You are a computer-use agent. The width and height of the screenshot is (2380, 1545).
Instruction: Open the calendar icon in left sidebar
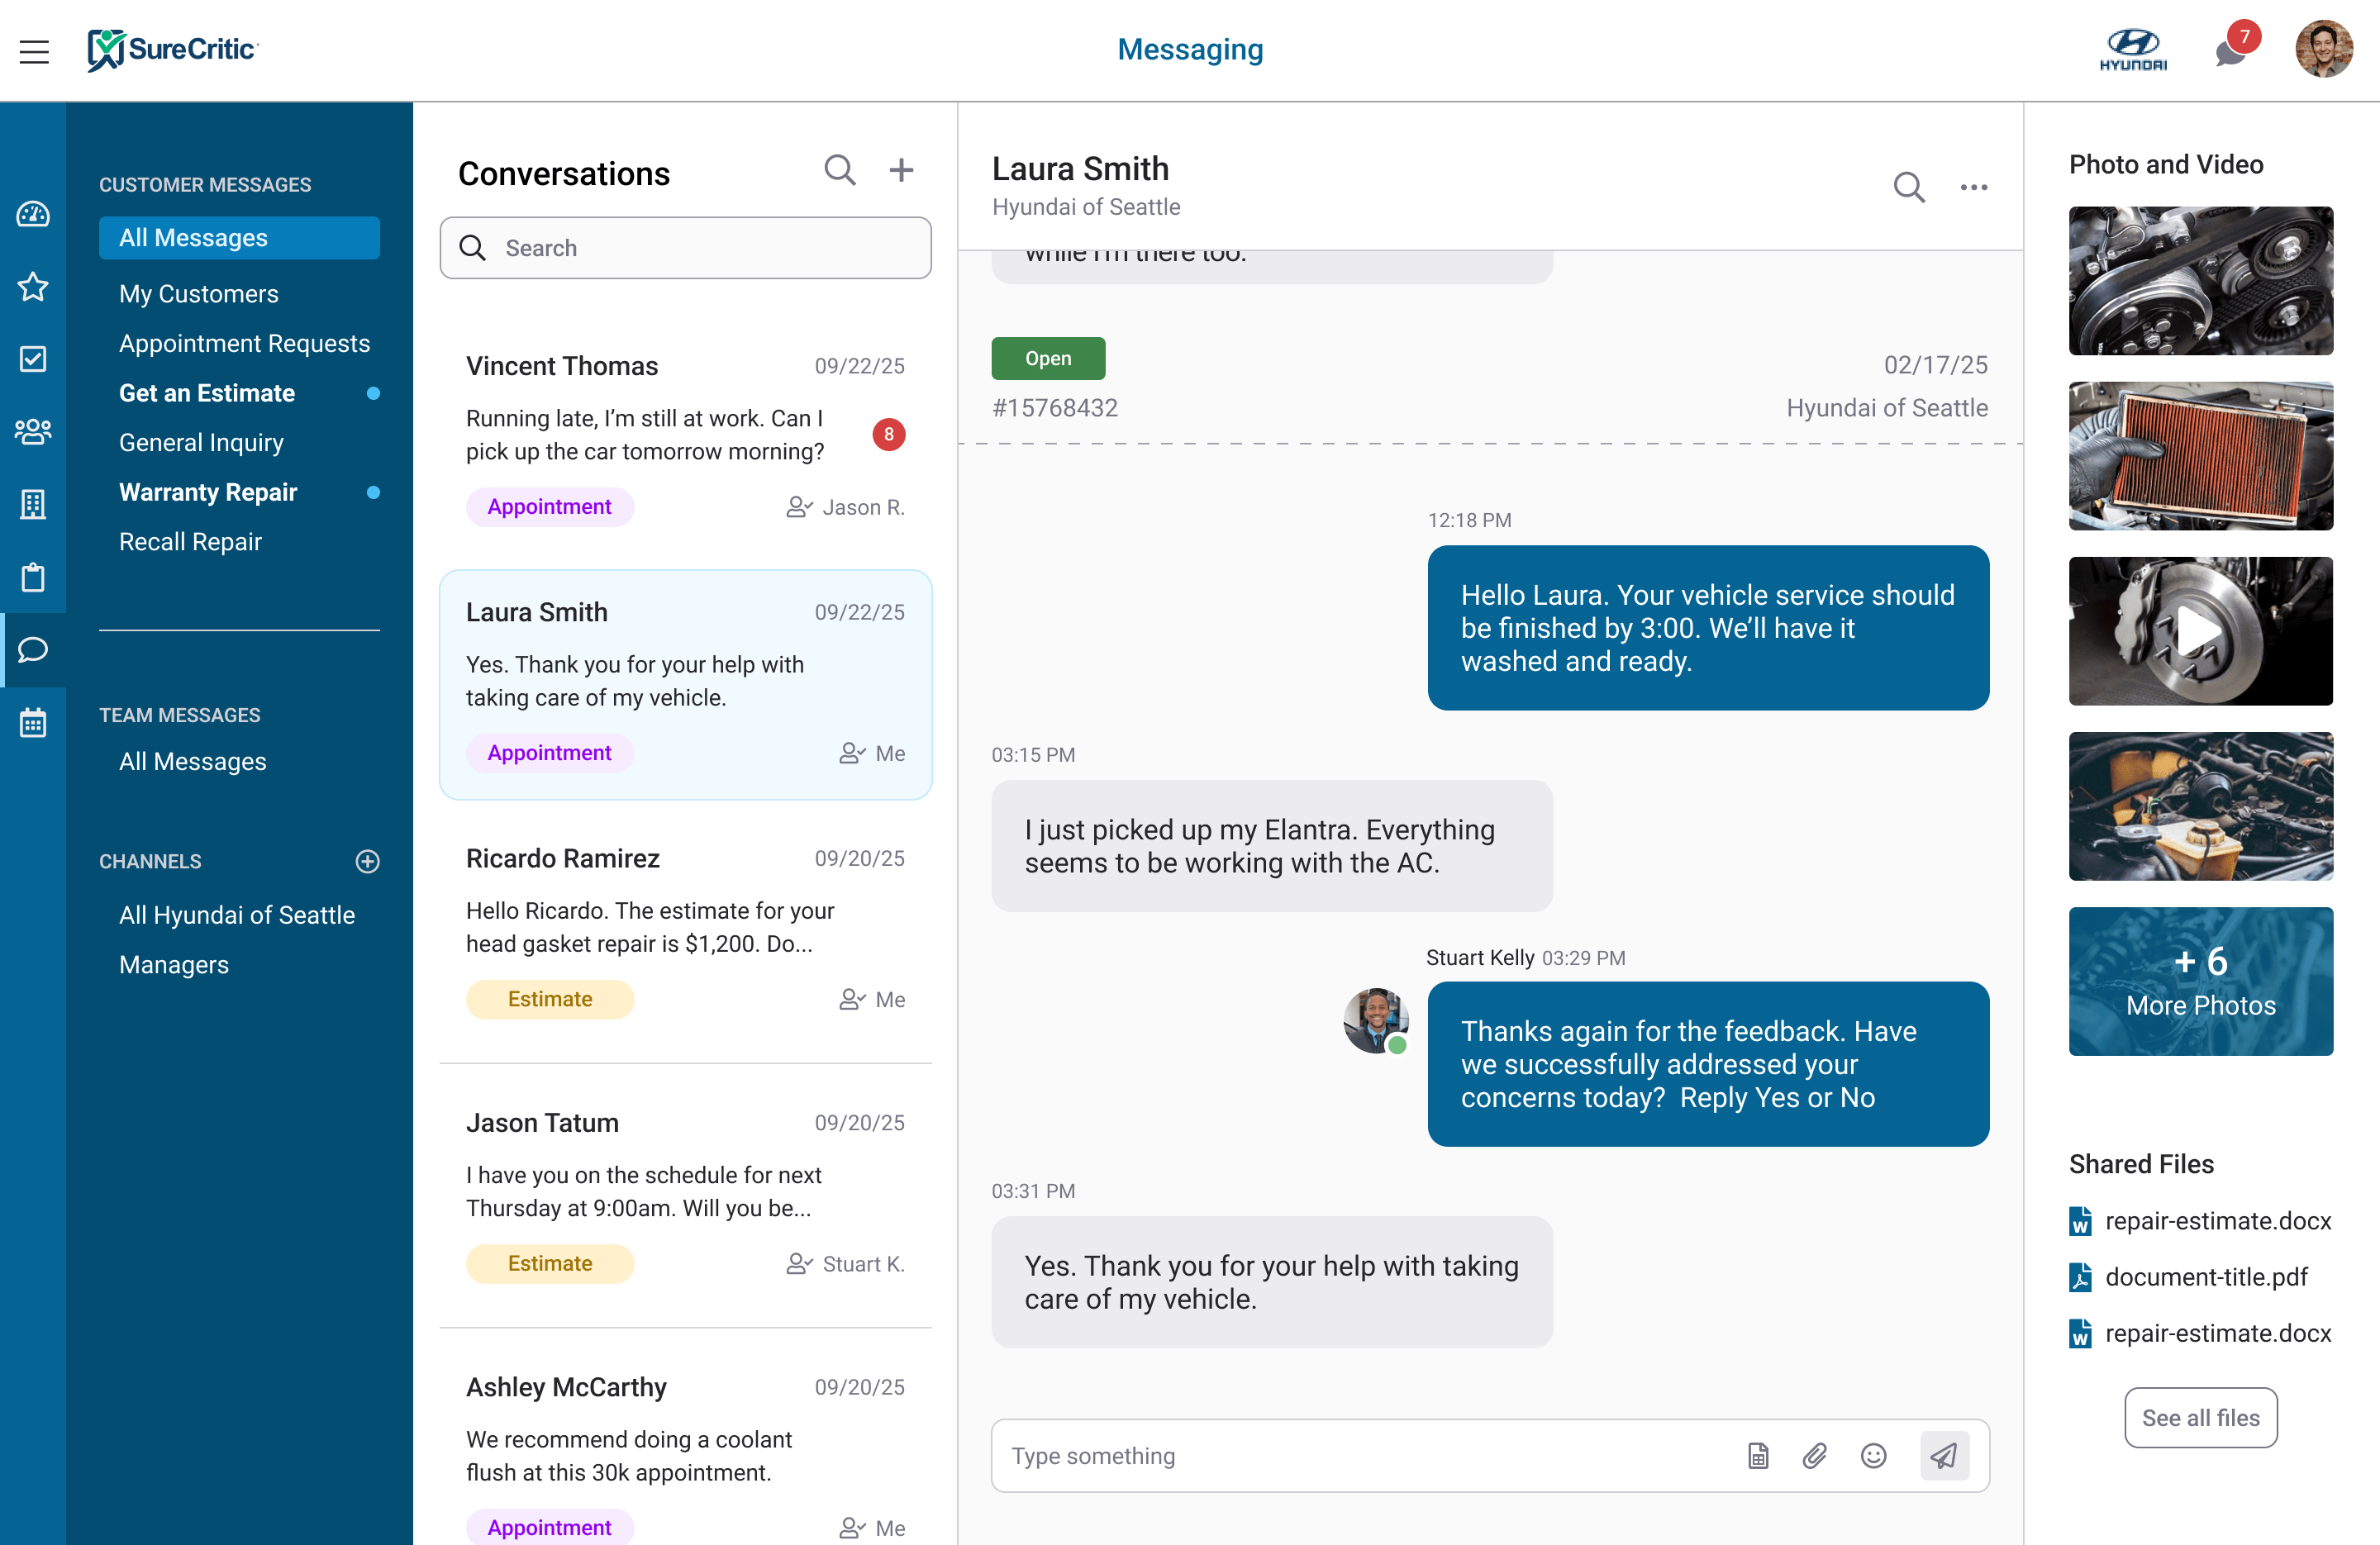click(33, 722)
